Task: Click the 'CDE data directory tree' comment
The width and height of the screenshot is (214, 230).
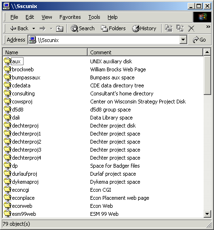Action: [117, 85]
